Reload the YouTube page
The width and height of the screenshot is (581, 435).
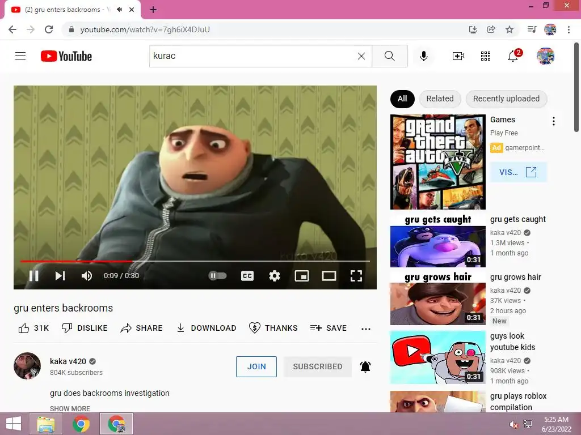pyautogui.click(x=49, y=29)
